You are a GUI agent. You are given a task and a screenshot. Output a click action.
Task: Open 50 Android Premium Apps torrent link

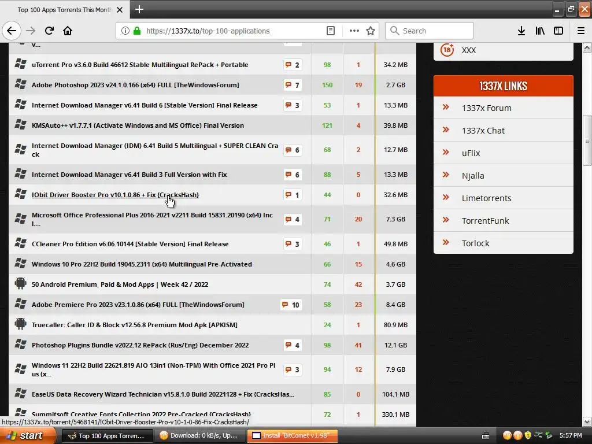pos(120,284)
